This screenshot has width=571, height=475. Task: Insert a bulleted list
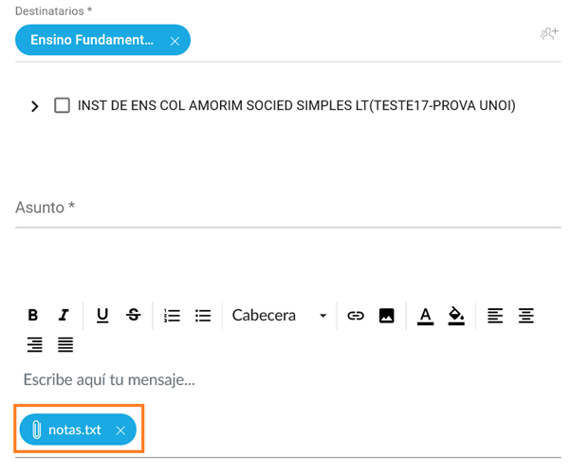tap(203, 316)
